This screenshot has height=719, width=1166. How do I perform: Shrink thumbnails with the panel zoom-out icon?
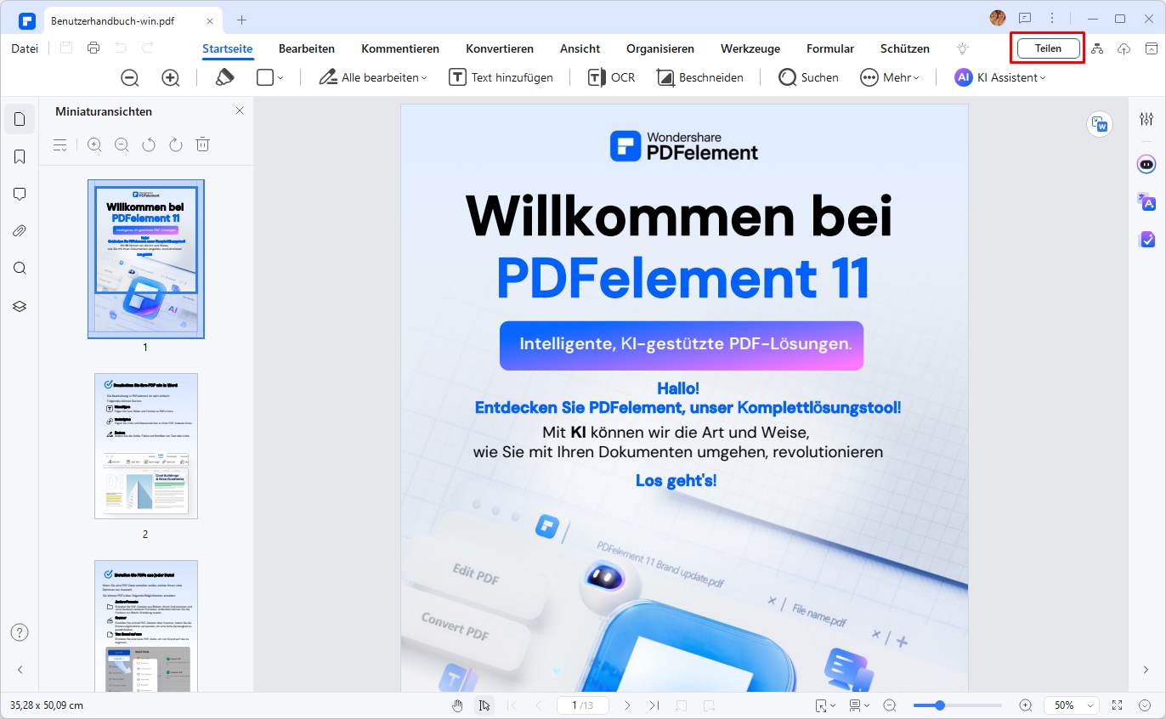(x=122, y=145)
